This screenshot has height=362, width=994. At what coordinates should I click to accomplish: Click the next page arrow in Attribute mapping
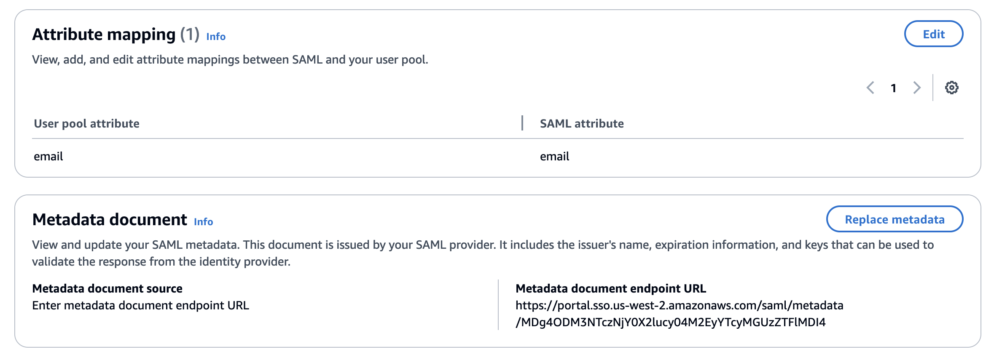(x=916, y=88)
